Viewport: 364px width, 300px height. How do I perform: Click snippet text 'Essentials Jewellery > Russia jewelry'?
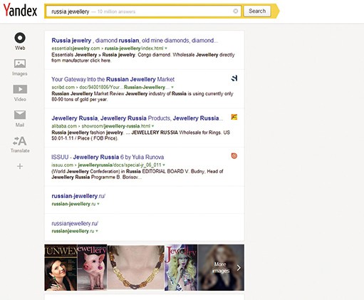pyautogui.click(x=93, y=55)
